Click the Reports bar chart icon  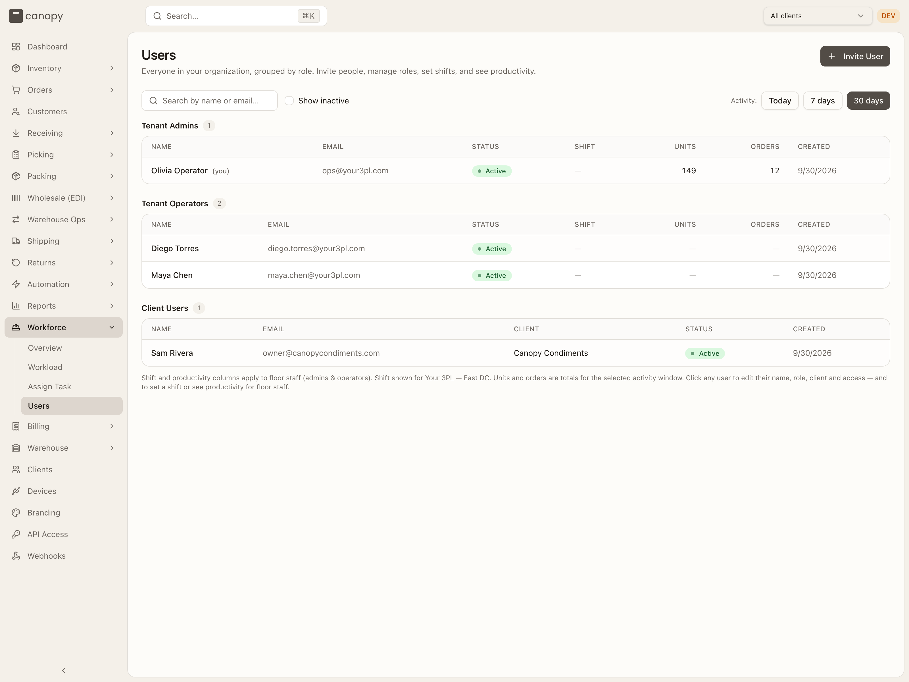coord(16,306)
